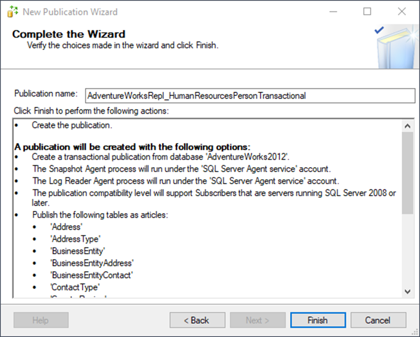Click the Finish button
Screen dimensions: 420x337
click(318, 320)
